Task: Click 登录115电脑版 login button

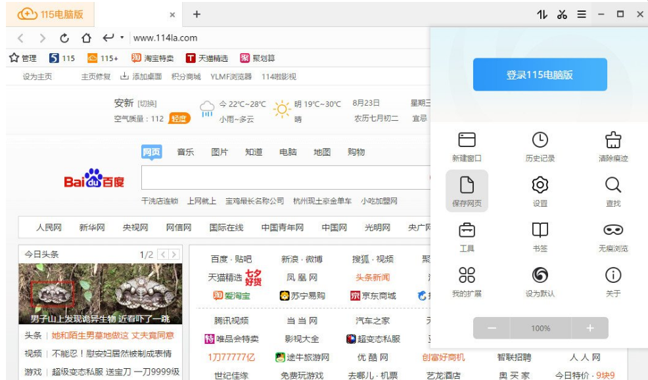Action: pos(540,75)
